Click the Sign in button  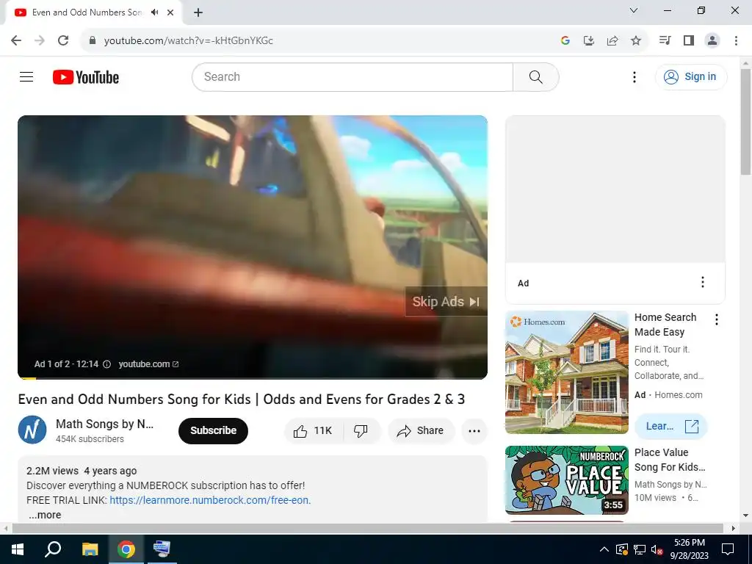(x=690, y=76)
